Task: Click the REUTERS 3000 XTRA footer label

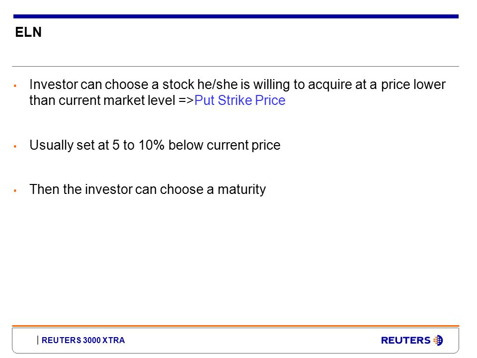Action: tap(83, 340)
